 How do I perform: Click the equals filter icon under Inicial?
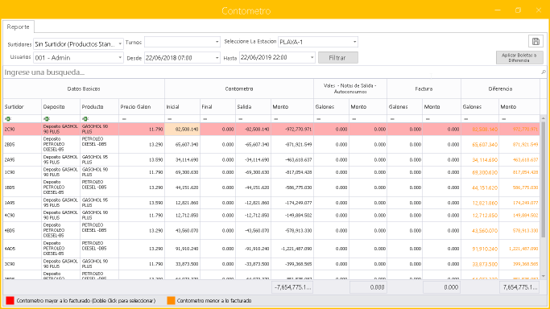[170, 119]
